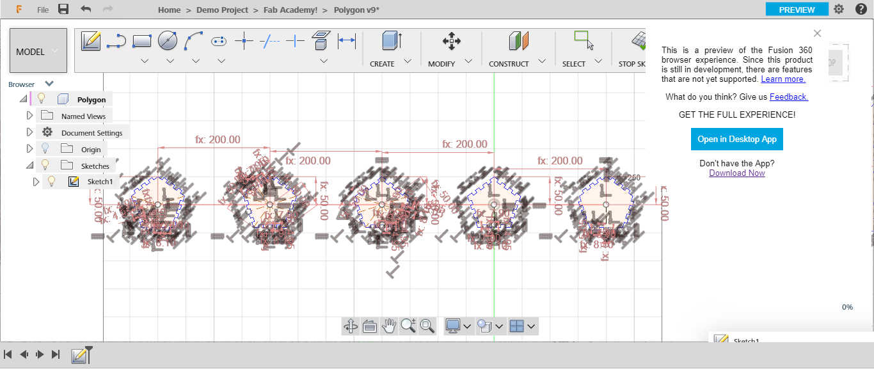Viewport: 874px width, 371px height.
Task: Follow the Learn more link
Action: click(783, 79)
